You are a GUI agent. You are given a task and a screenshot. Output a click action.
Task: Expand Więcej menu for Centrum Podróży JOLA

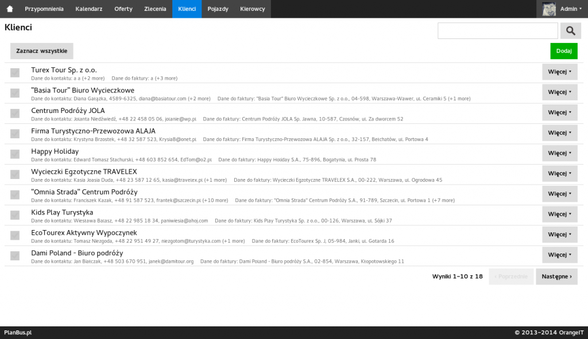pos(559,112)
